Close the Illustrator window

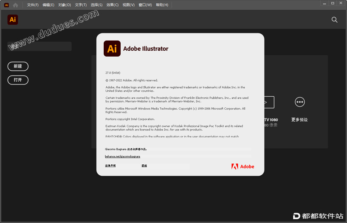click(x=341, y=3)
